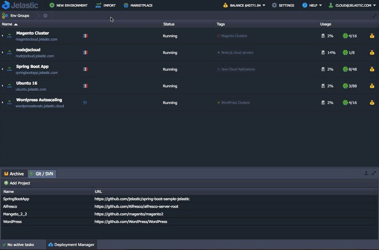Expand the Ubuntu 16 environment
379x250 pixels.
3,86
